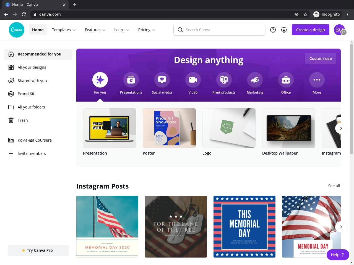Click See all Instagram Posts link
Image resolution: width=354 pixels, height=265 pixels.
[334, 186]
